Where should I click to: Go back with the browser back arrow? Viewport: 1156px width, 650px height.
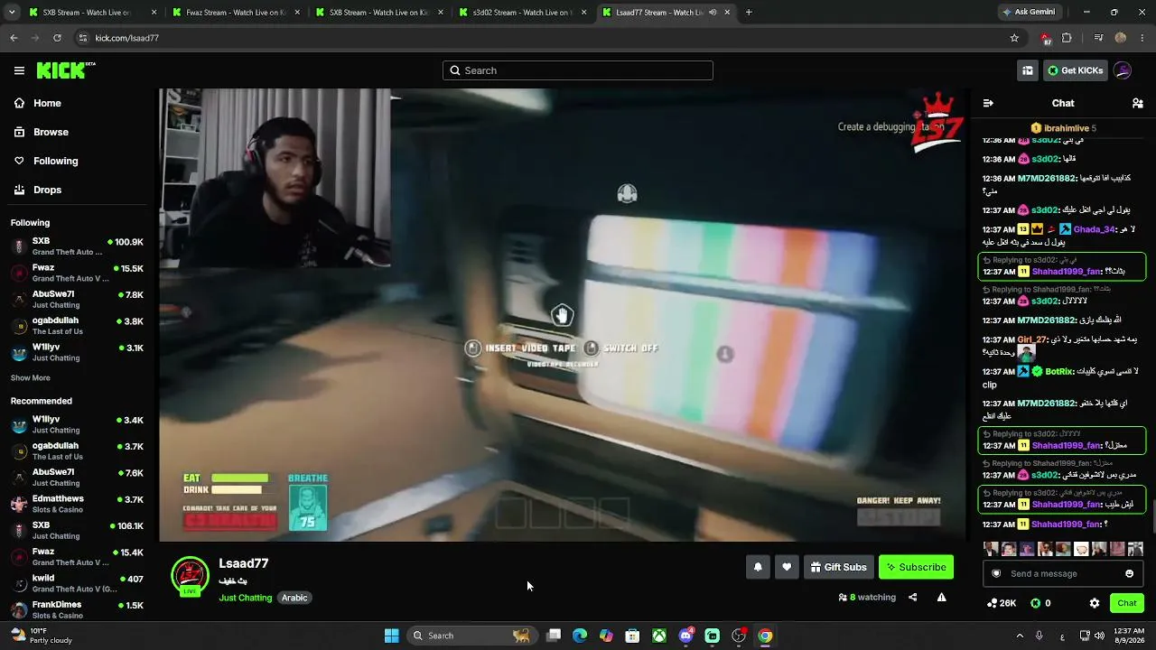tap(14, 38)
